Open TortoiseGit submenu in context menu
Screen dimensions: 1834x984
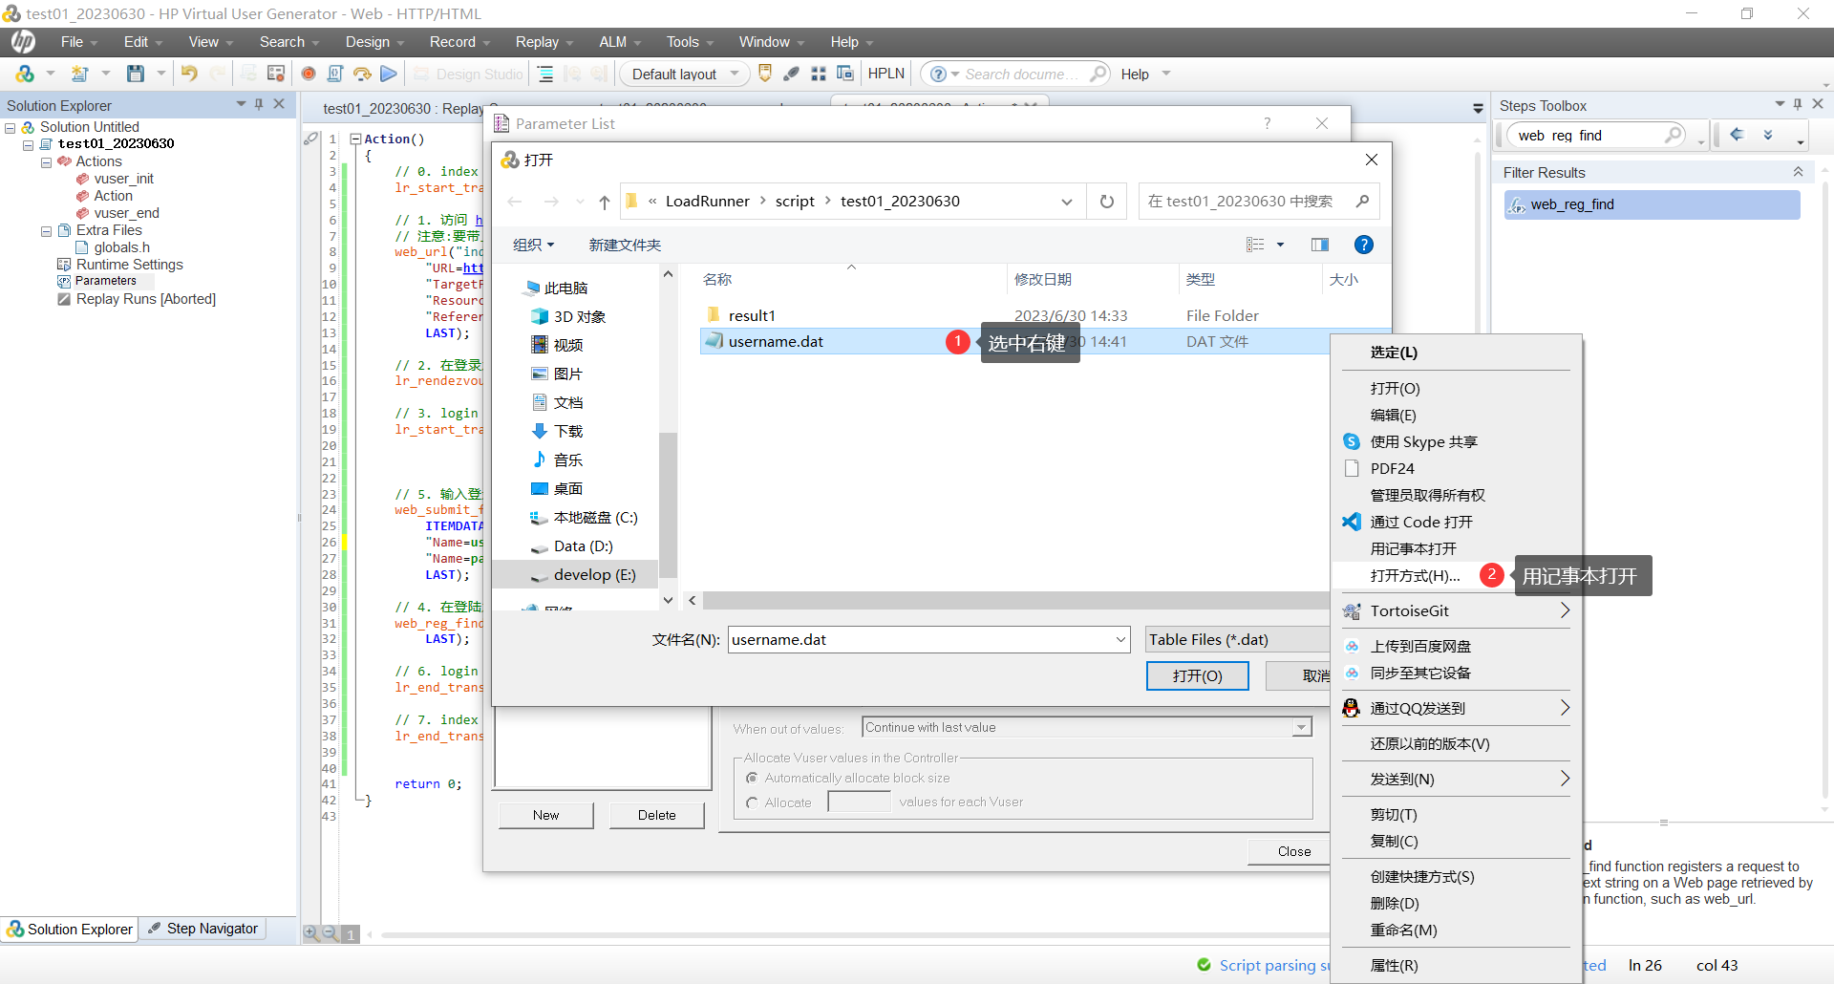click(1456, 610)
